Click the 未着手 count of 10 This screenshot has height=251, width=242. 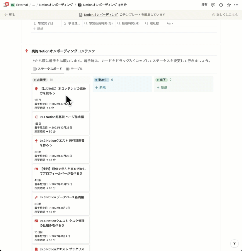[x=51, y=80]
